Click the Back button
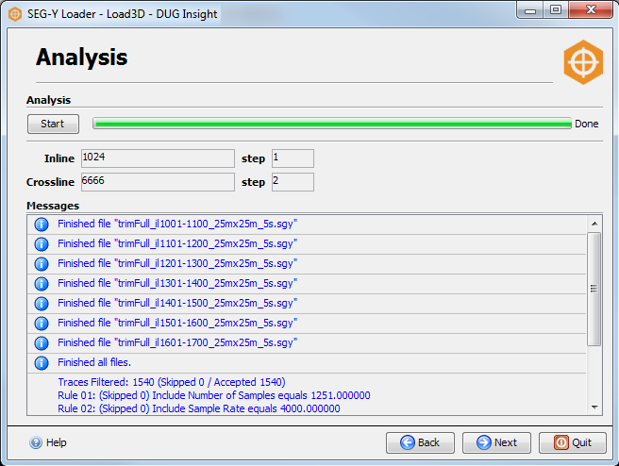The height and width of the screenshot is (466, 619). point(420,442)
